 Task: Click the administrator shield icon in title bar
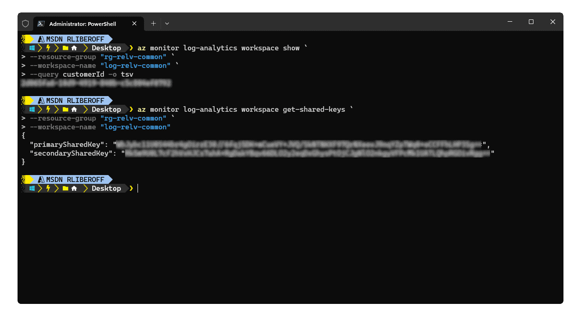click(x=25, y=24)
